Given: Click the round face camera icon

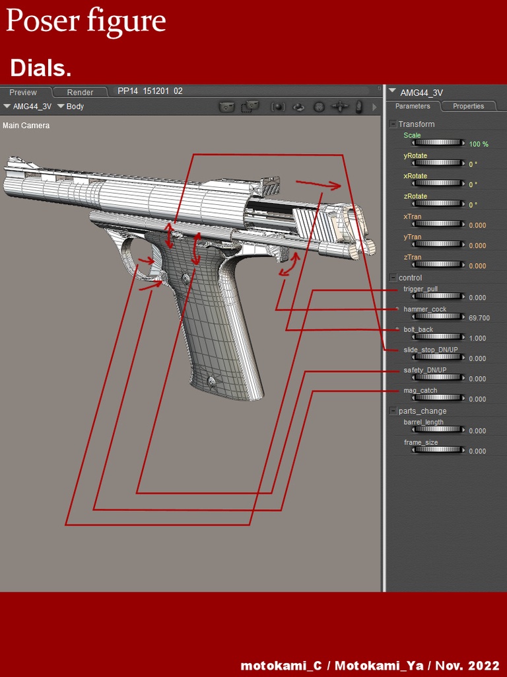Looking at the screenshot, I should [x=319, y=106].
